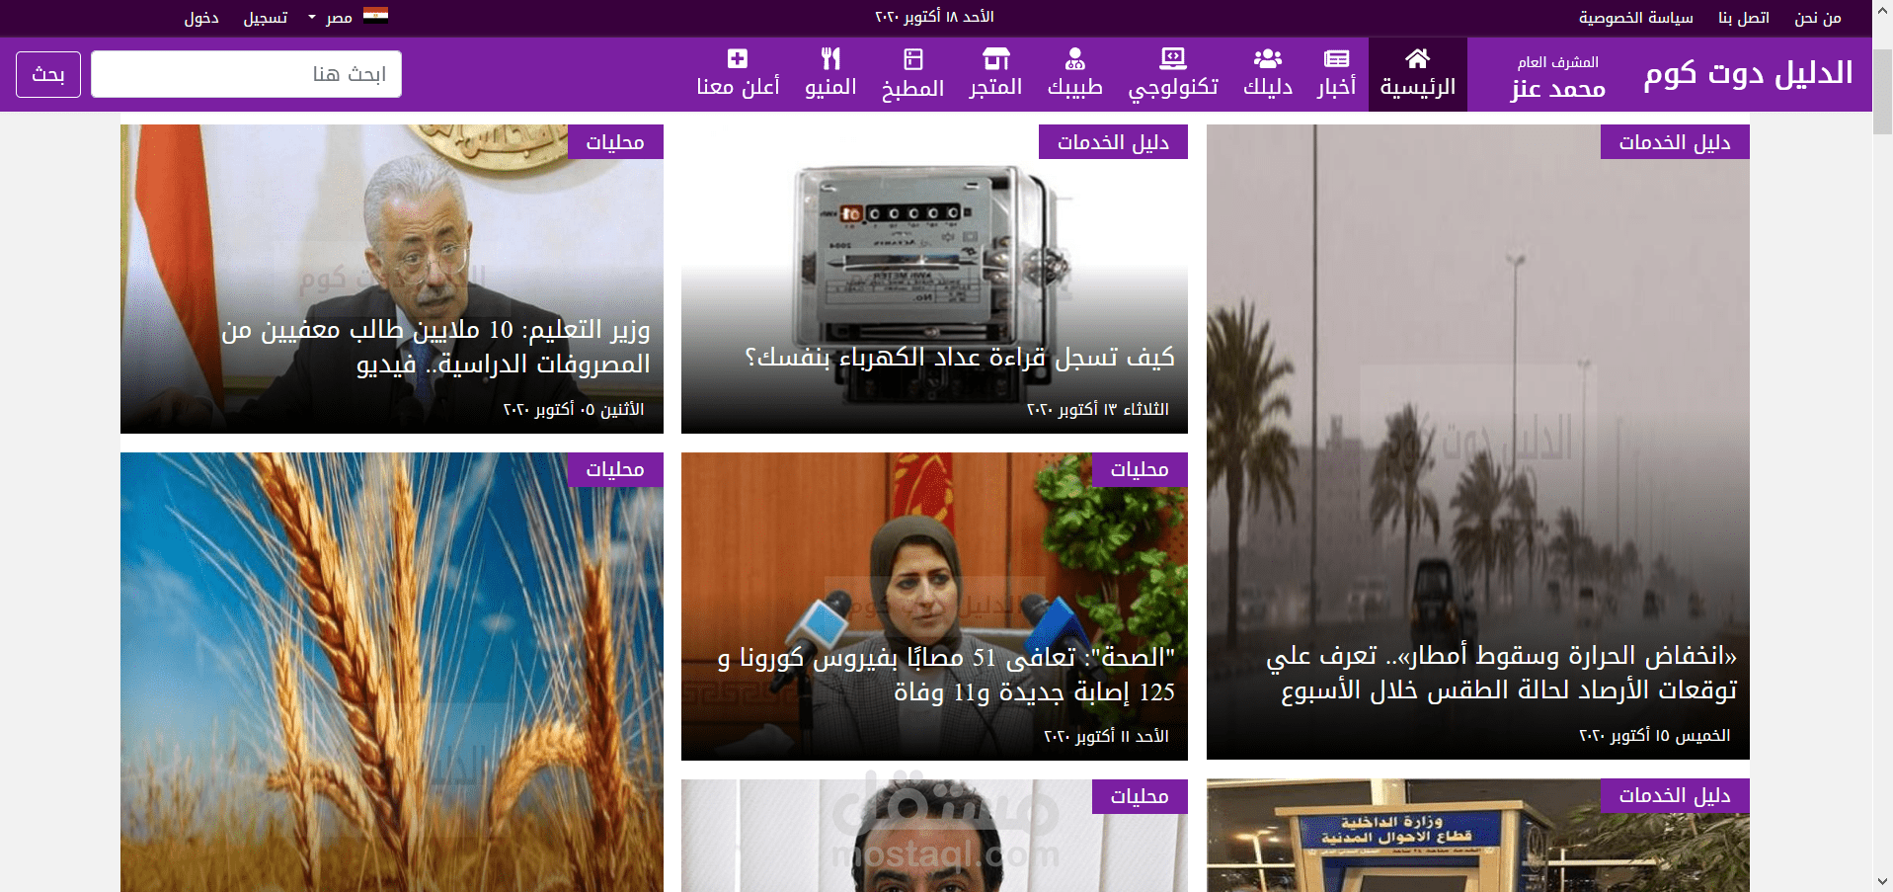The image size is (1893, 892).
Task: Click the scrollbar down arrow
Action: coord(1882,881)
